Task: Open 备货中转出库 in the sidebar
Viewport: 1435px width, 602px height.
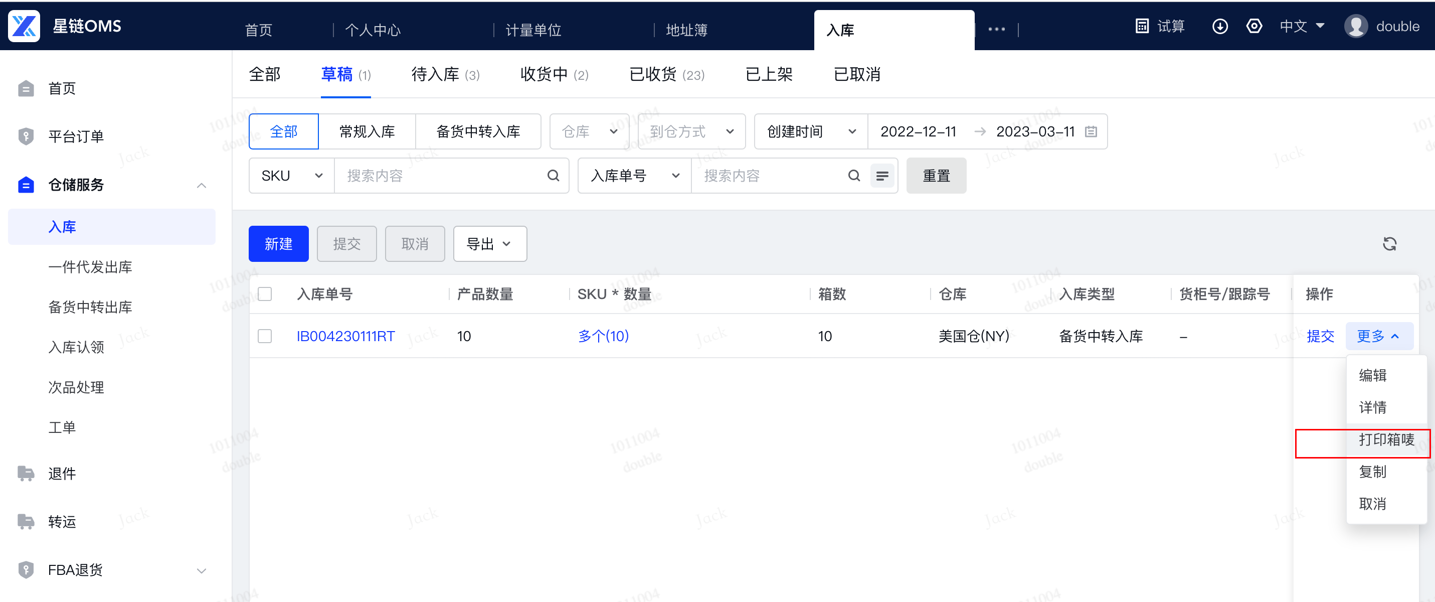Action: [x=90, y=308]
